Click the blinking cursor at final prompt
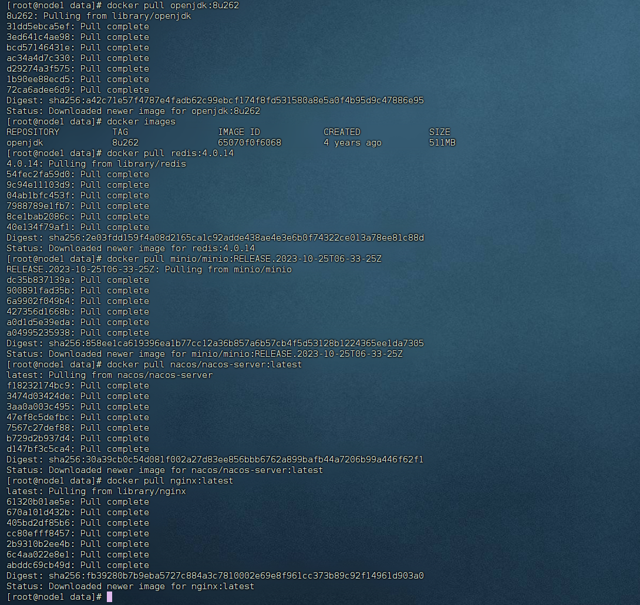Image resolution: width=640 pixels, height=605 pixels. (109, 597)
